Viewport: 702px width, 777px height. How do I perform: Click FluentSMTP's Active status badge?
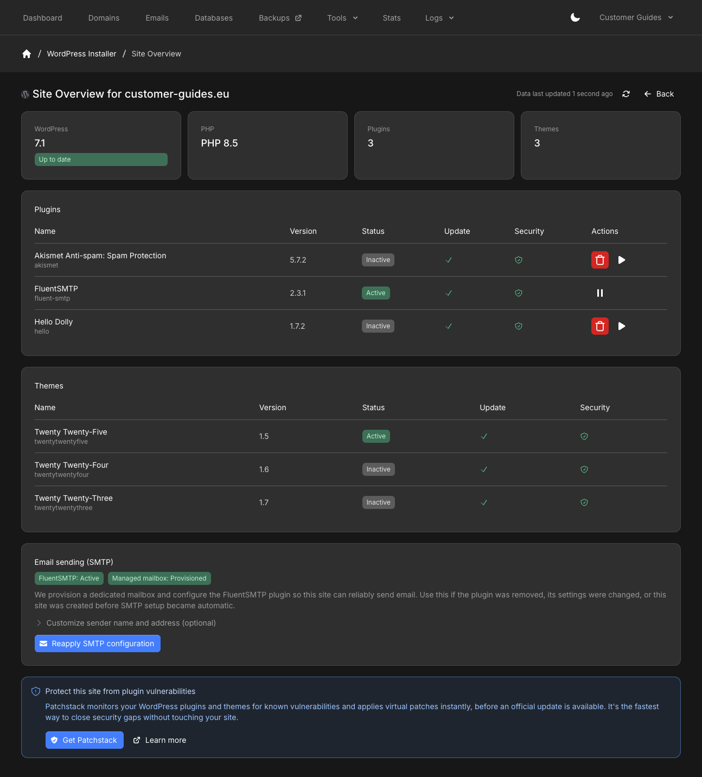coord(376,293)
